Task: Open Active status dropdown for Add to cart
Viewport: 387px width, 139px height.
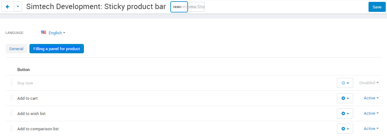Action: click(x=371, y=98)
